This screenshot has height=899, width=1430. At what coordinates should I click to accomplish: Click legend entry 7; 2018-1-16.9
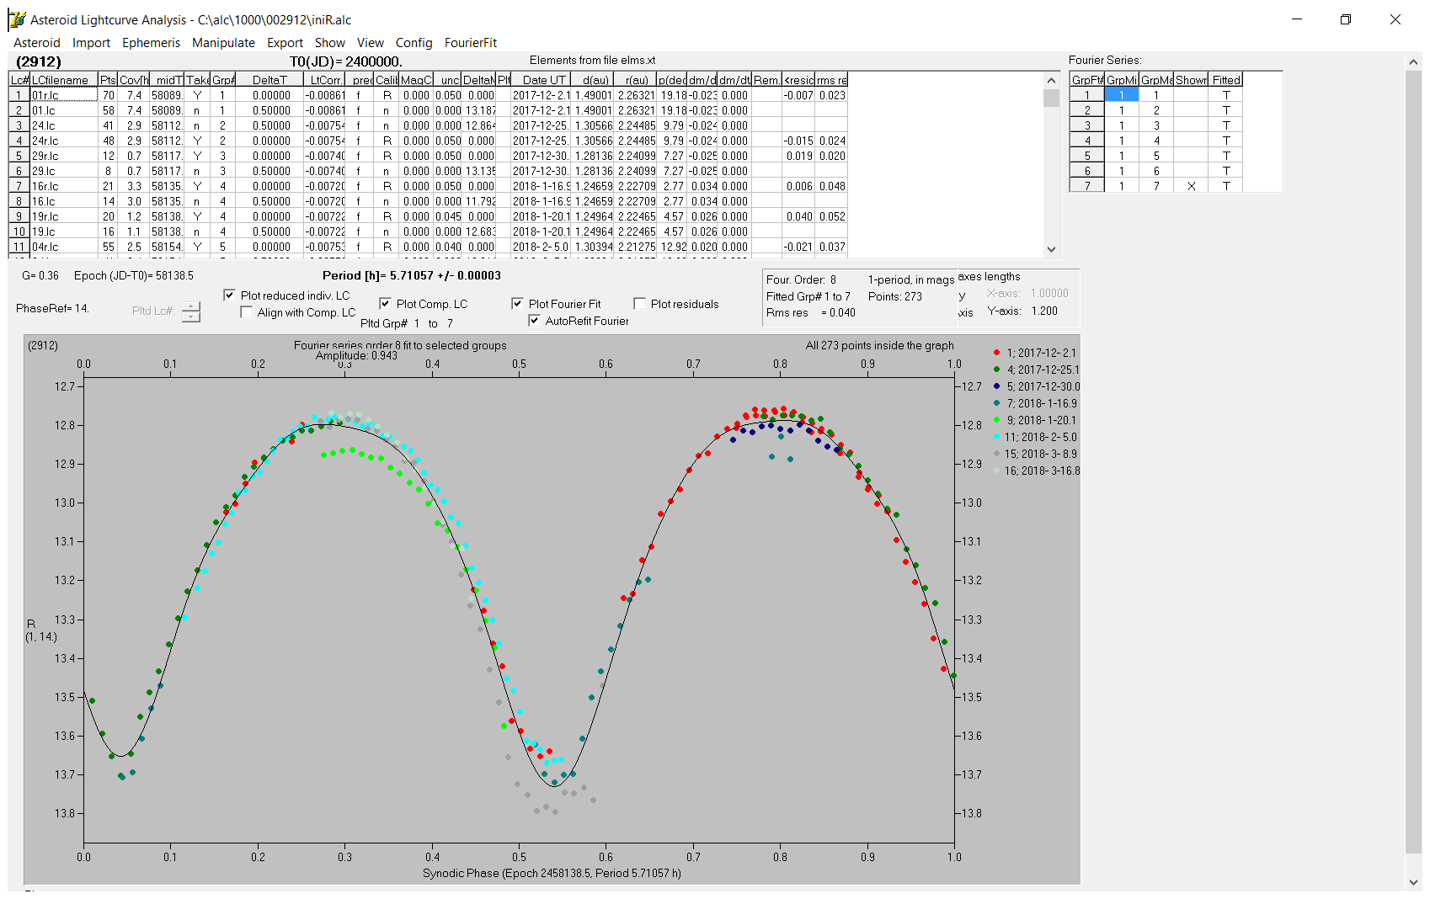click(1042, 403)
